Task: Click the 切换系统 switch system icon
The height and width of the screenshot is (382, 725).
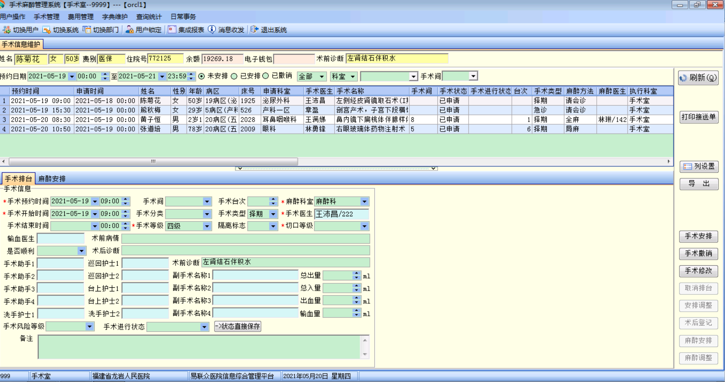Action: [46, 30]
